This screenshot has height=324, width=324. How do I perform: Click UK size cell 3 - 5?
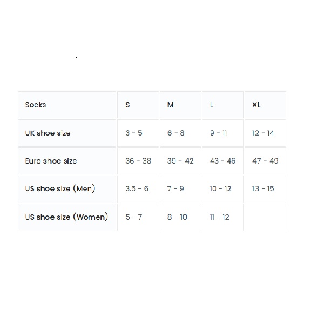point(134,133)
